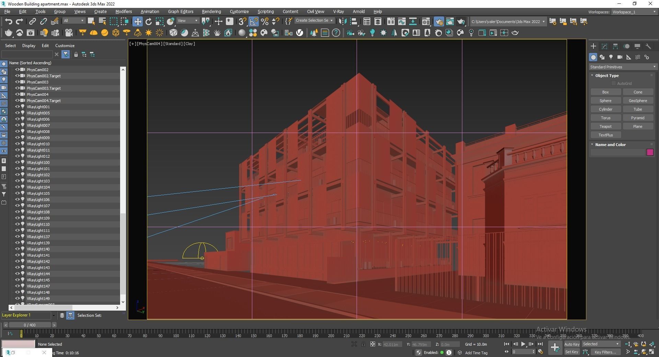Open the selection filter All dropdown
Screen dimensions: 659x357
point(74,21)
